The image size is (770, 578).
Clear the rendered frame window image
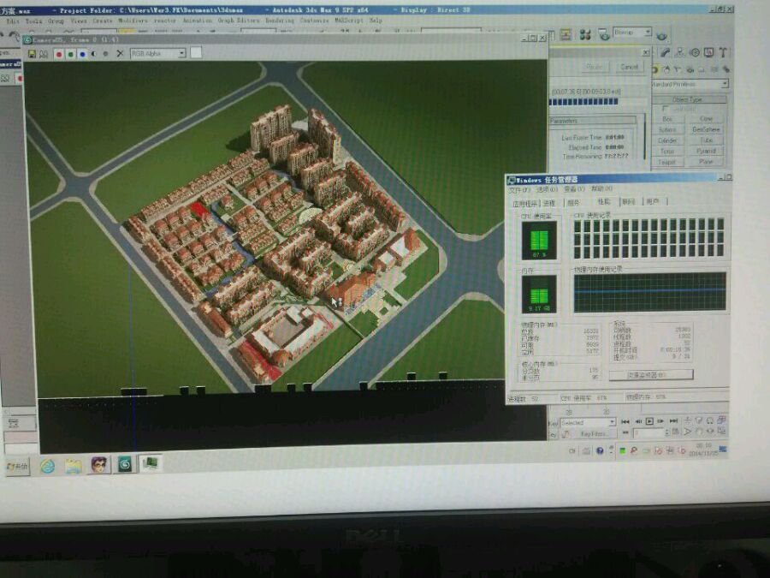click(120, 54)
